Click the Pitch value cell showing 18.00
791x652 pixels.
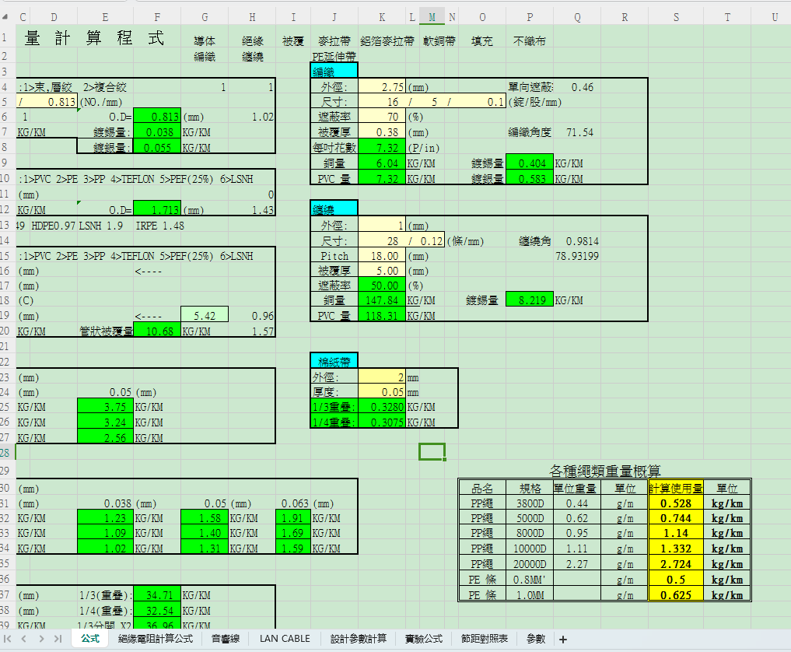[x=381, y=256]
